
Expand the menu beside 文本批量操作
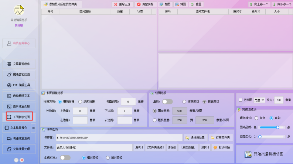pos(33,128)
